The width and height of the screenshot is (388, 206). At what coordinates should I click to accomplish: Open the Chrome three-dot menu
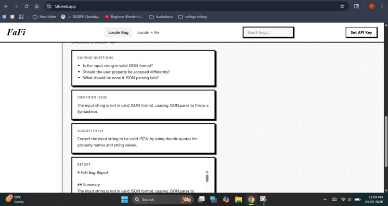pyautogui.click(x=382, y=6)
